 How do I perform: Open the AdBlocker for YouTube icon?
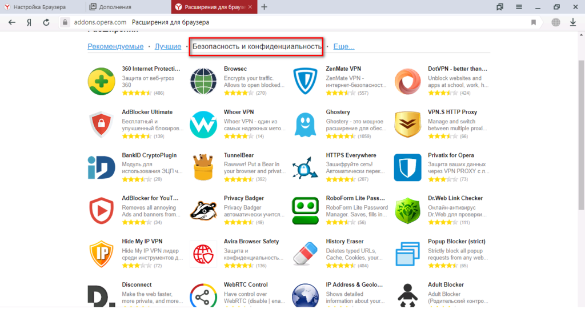point(101,211)
